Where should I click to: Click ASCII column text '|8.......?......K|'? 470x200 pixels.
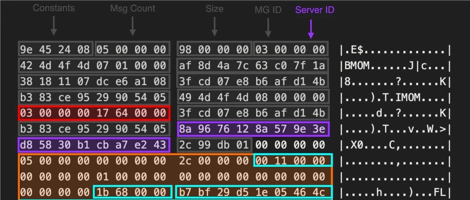[395, 82]
